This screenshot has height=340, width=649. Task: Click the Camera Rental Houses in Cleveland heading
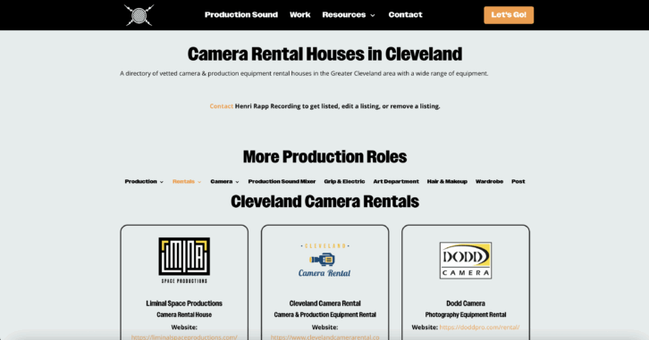324,54
